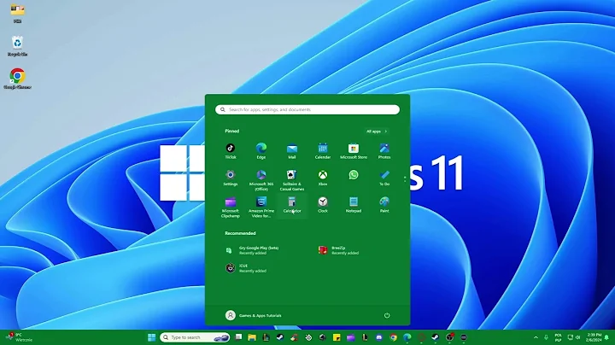The height and width of the screenshot is (345, 615).
Task: Open the Paint app
Action: tap(384, 205)
